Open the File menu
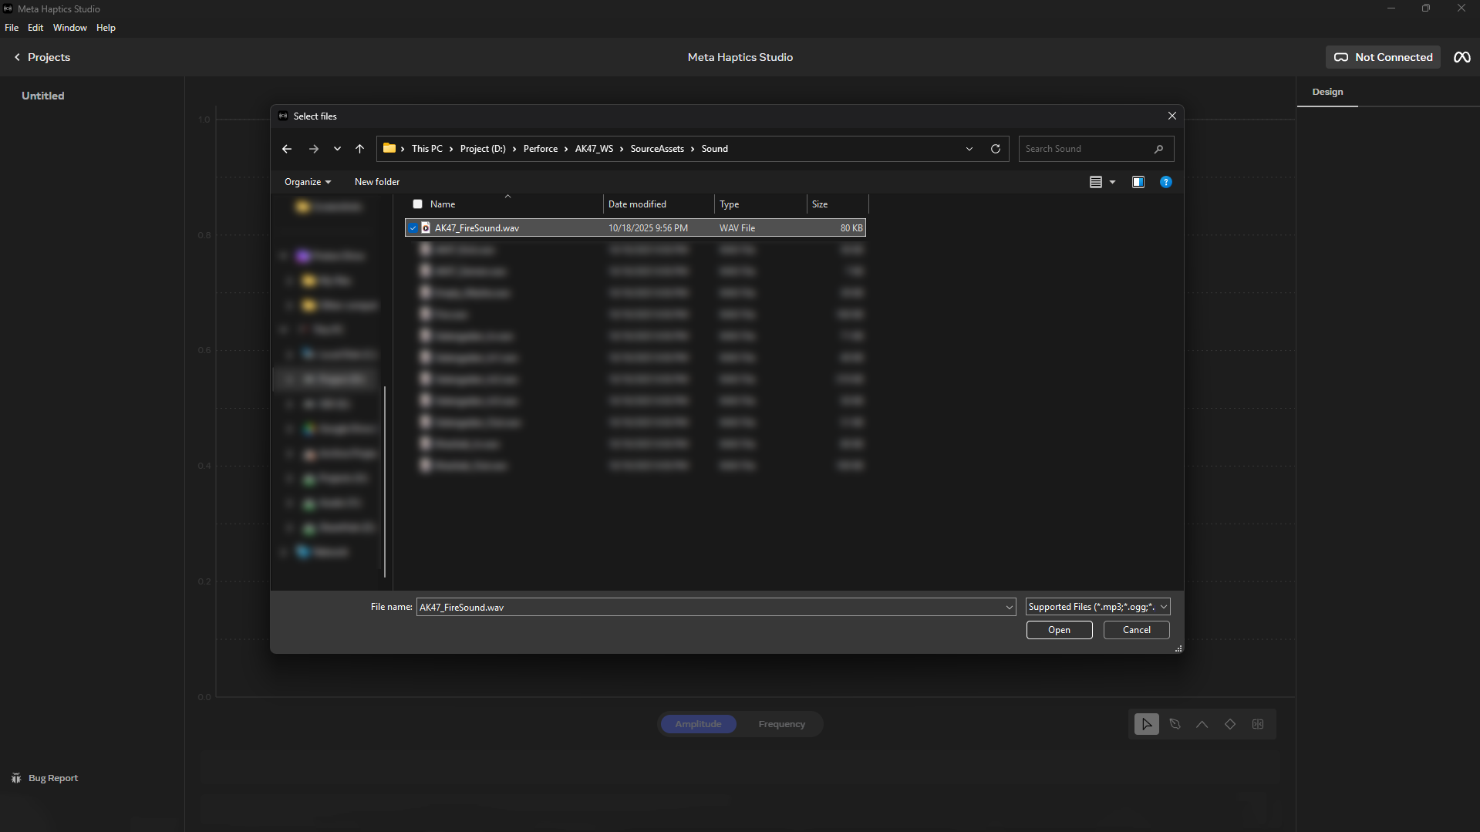This screenshot has width=1480, height=832. pyautogui.click(x=12, y=28)
